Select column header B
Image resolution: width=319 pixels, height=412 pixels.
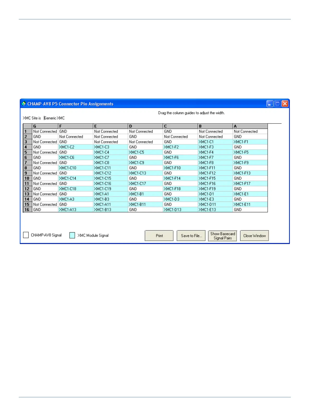coord(215,126)
